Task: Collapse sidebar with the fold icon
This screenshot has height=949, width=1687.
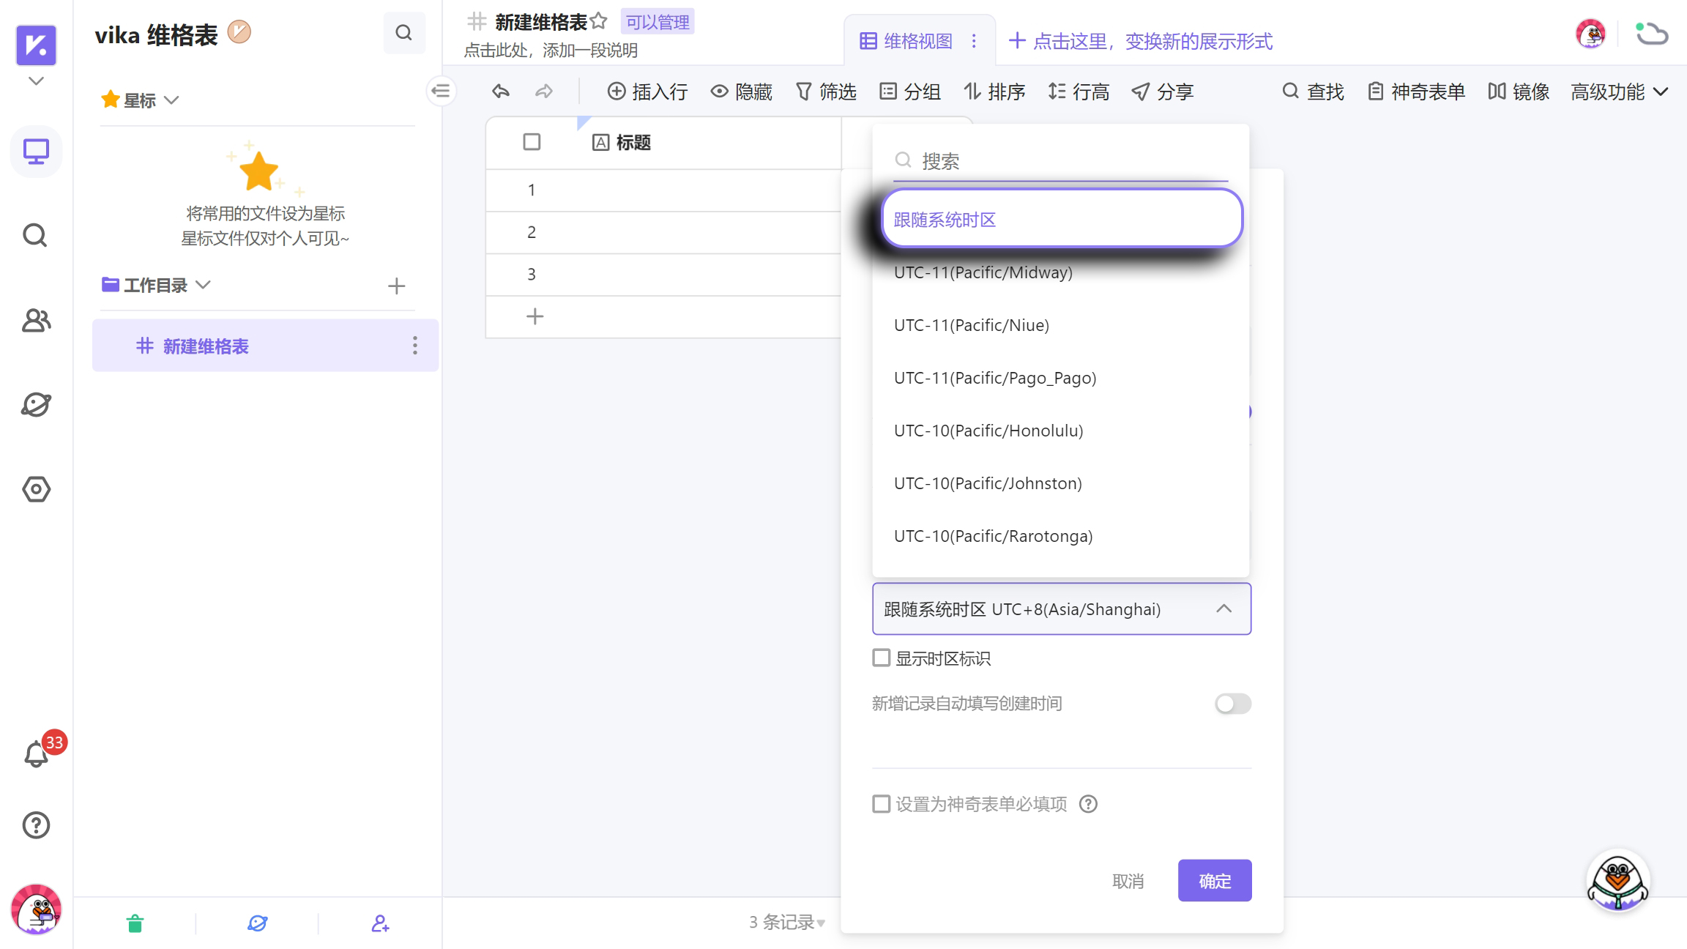Action: click(x=441, y=91)
